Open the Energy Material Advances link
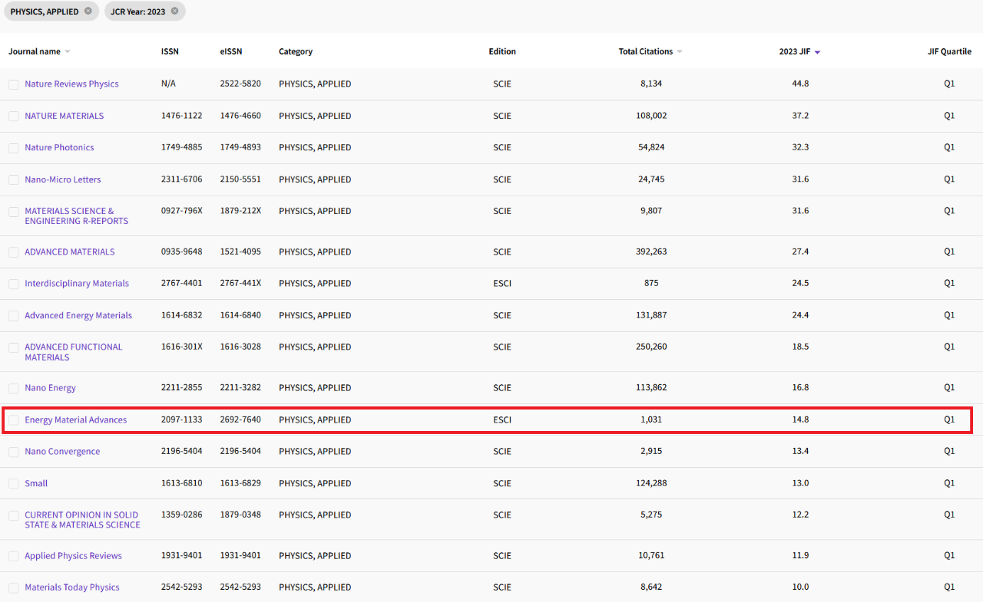Viewport: 983px width, 602px height. [x=75, y=419]
